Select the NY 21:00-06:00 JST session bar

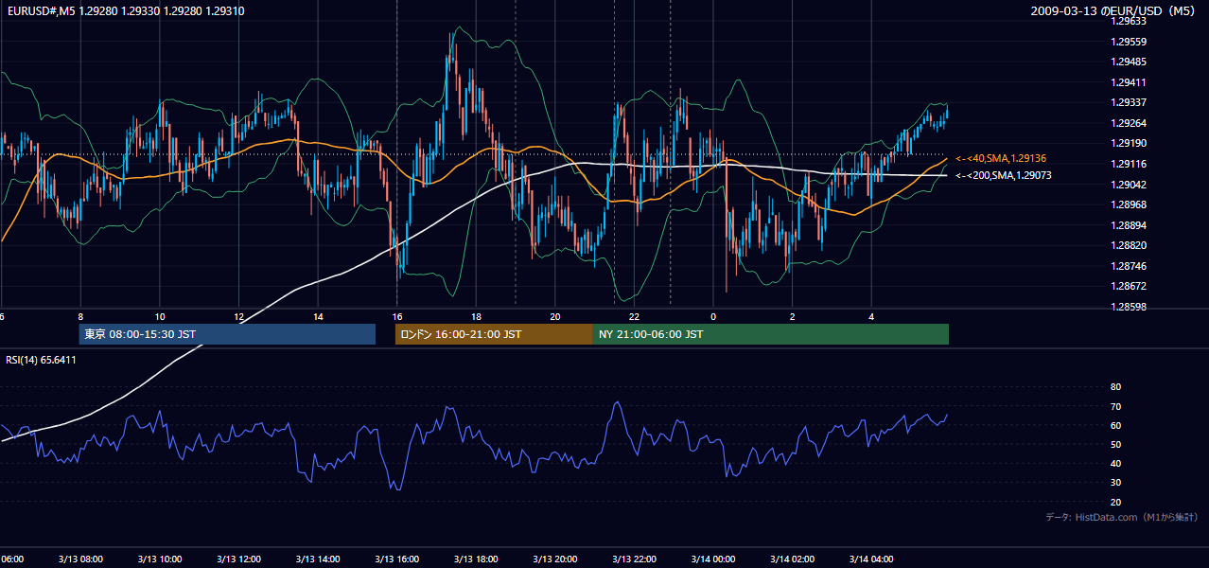[771, 334]
